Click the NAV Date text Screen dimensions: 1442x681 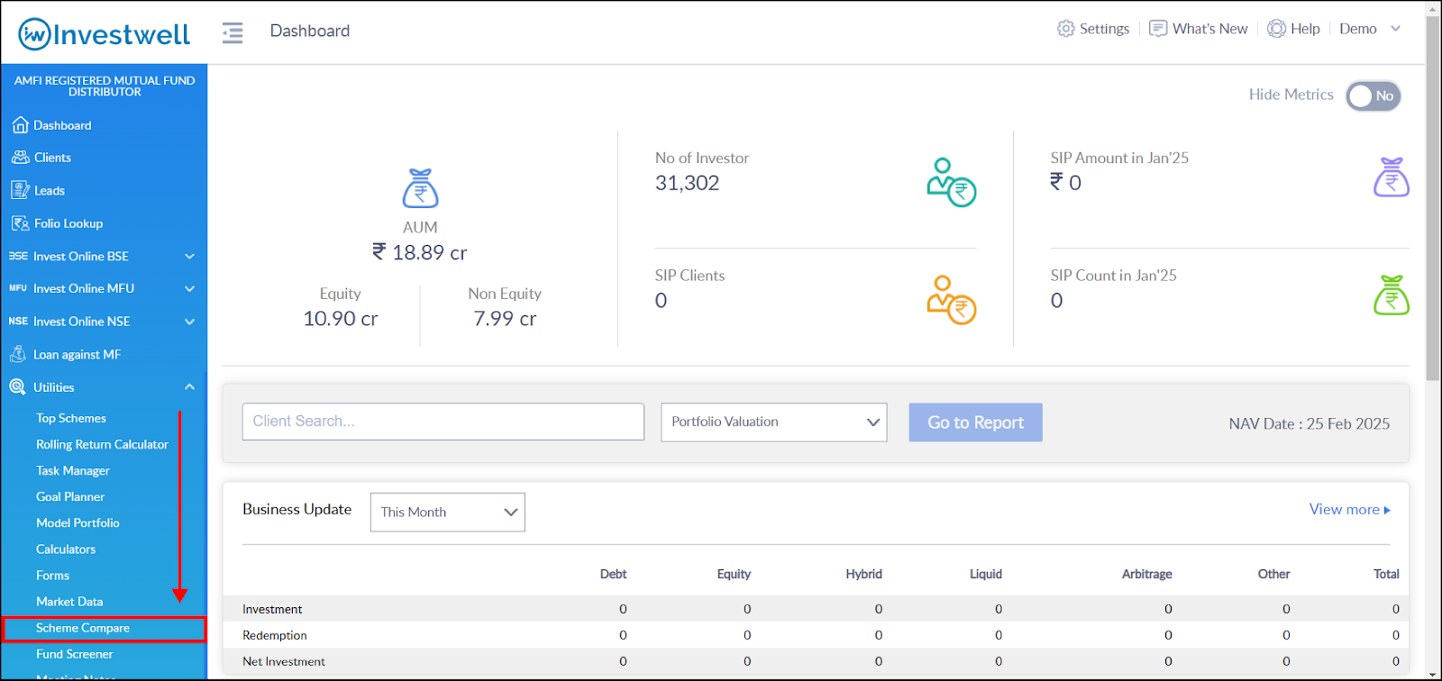pos(1310,423)
